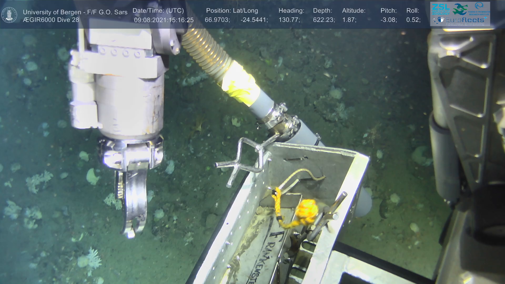The image size is (505, 284).
Task: Click the Marine & Freshwater Research Institute logo
Action: coord(479,8)
